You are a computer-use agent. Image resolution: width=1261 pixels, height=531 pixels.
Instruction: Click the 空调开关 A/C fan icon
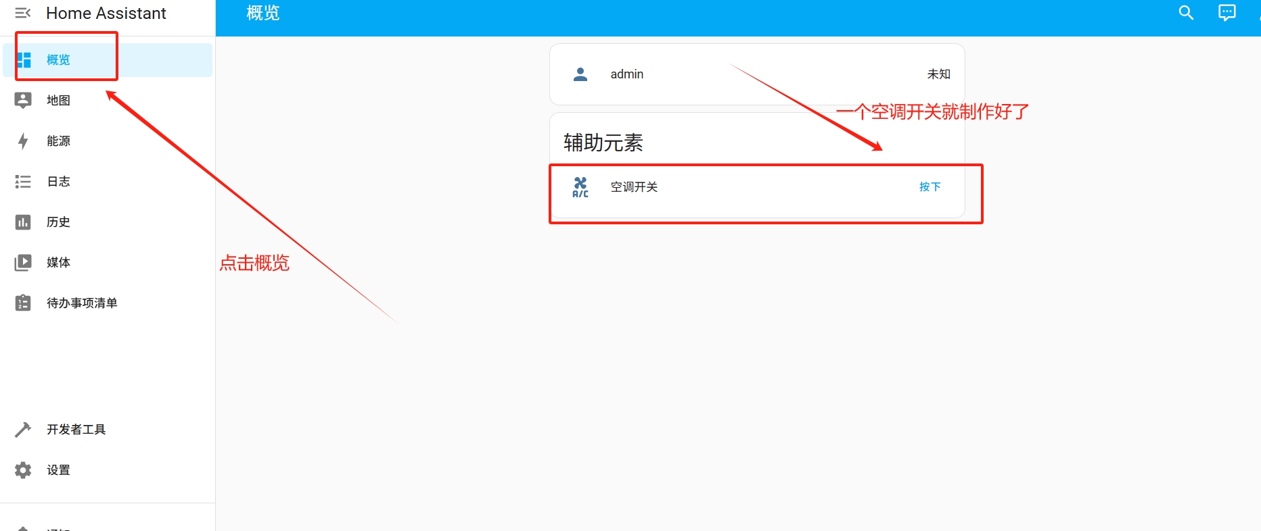[580, 187]
